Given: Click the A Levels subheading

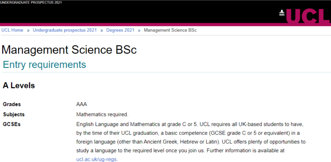Looking at the screenshot, I should tap(19, 86).
